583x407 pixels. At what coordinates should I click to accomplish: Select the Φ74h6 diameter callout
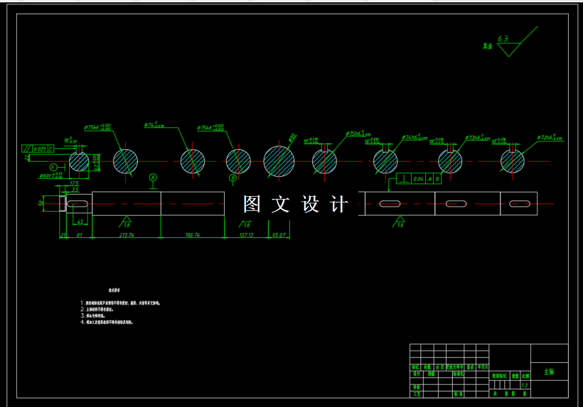tap(414, 137)
